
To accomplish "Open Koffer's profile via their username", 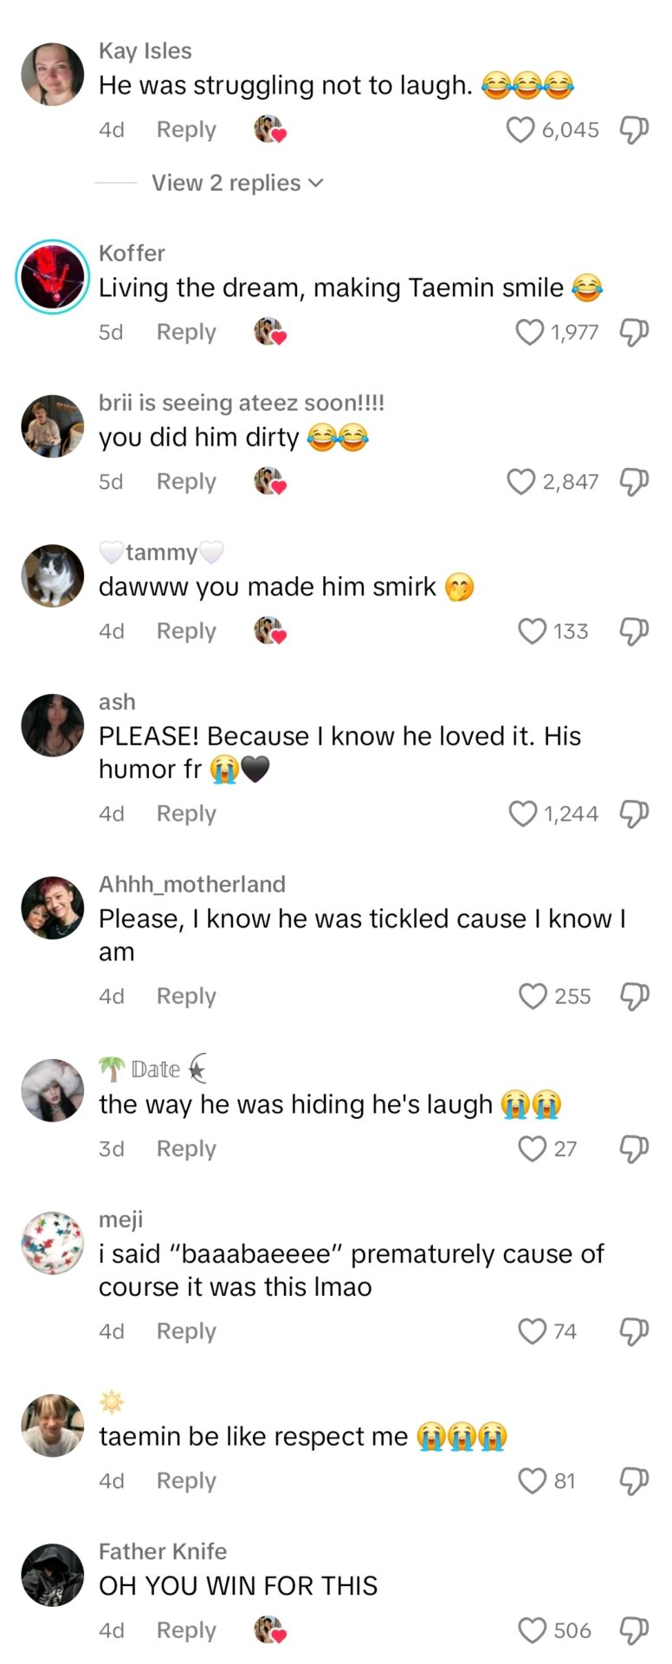I will (131, 253).
